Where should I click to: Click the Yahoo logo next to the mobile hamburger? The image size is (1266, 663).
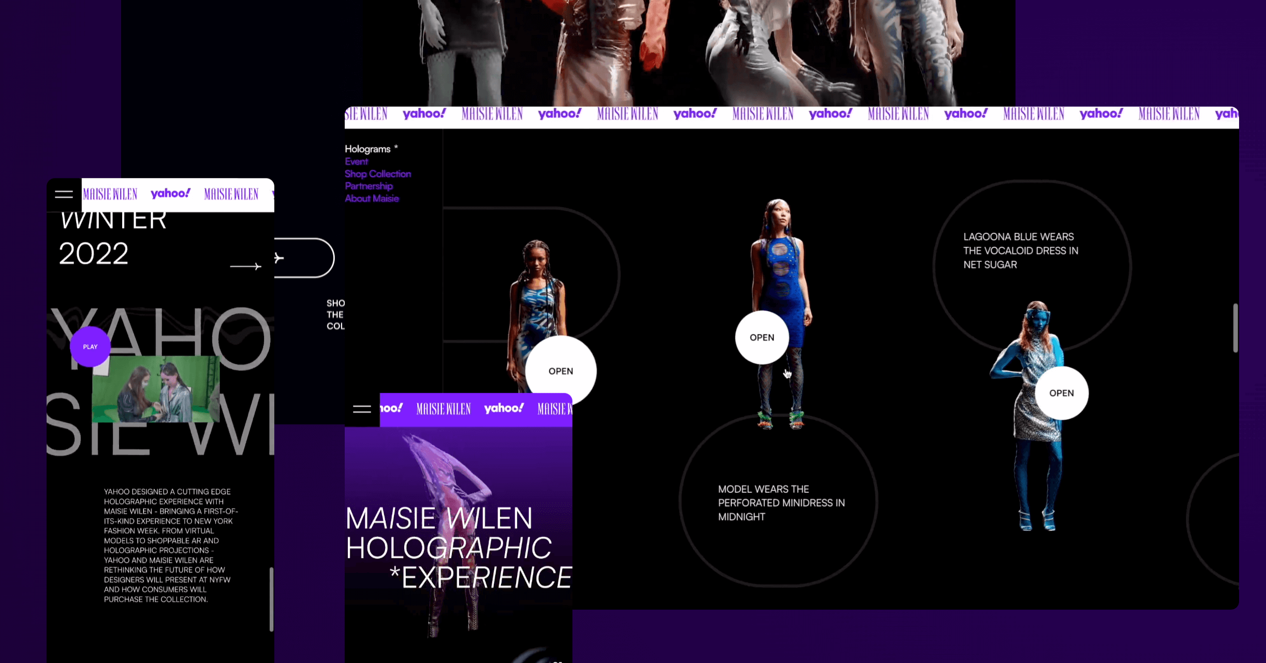170,193
